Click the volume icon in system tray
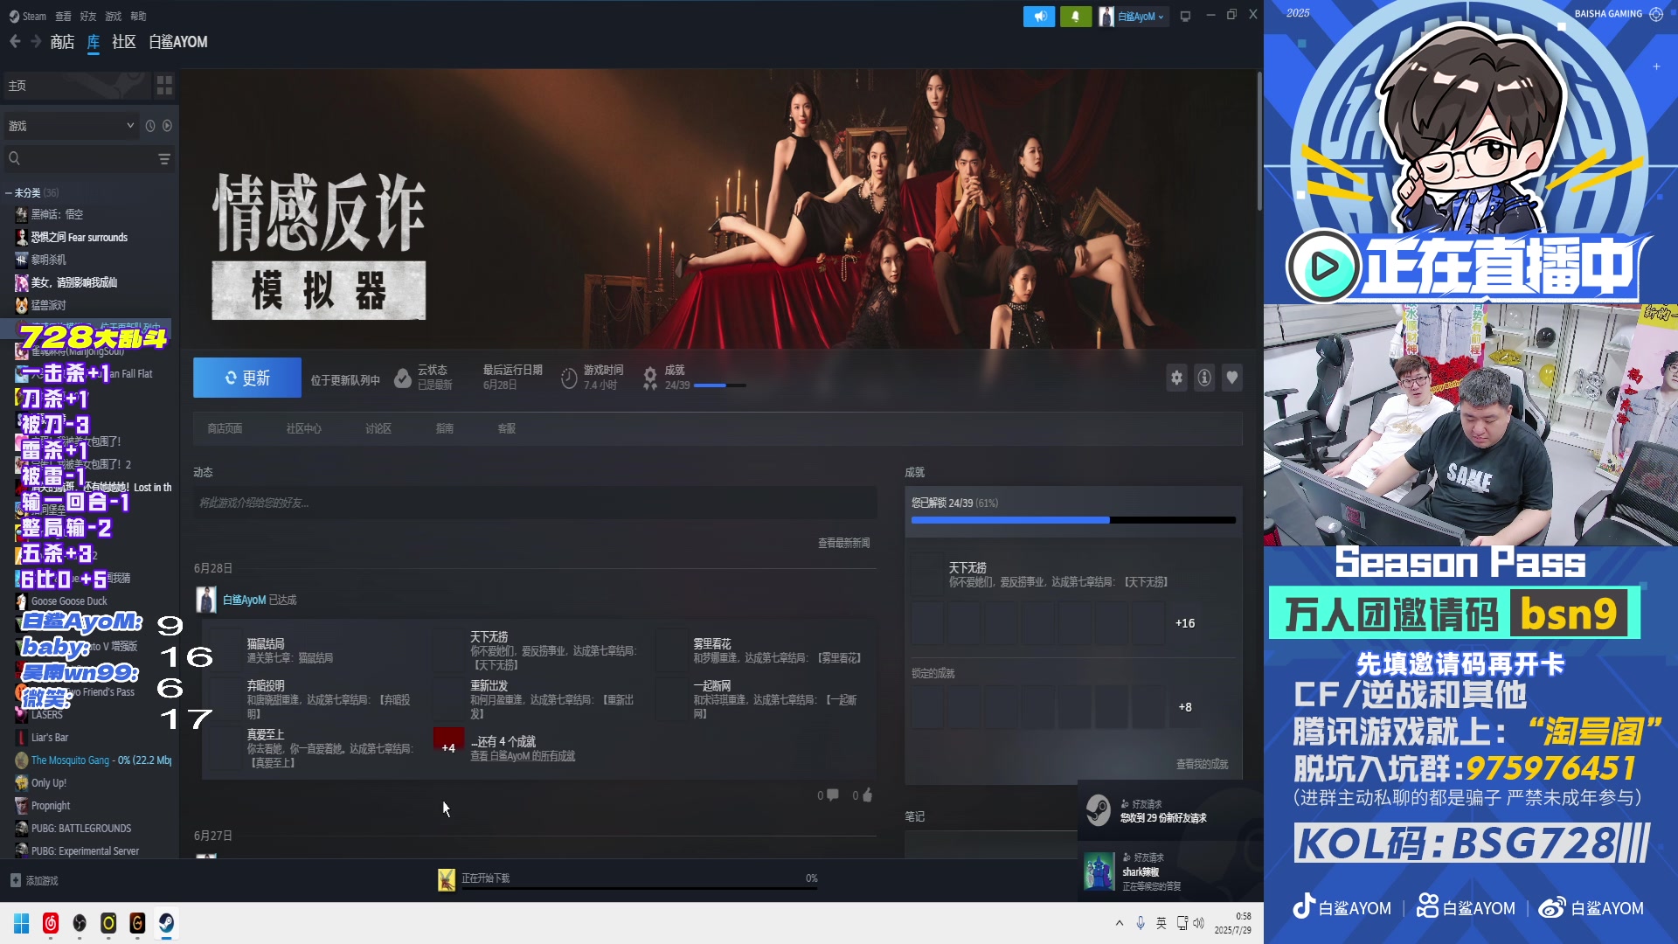 pos(1198,923)
